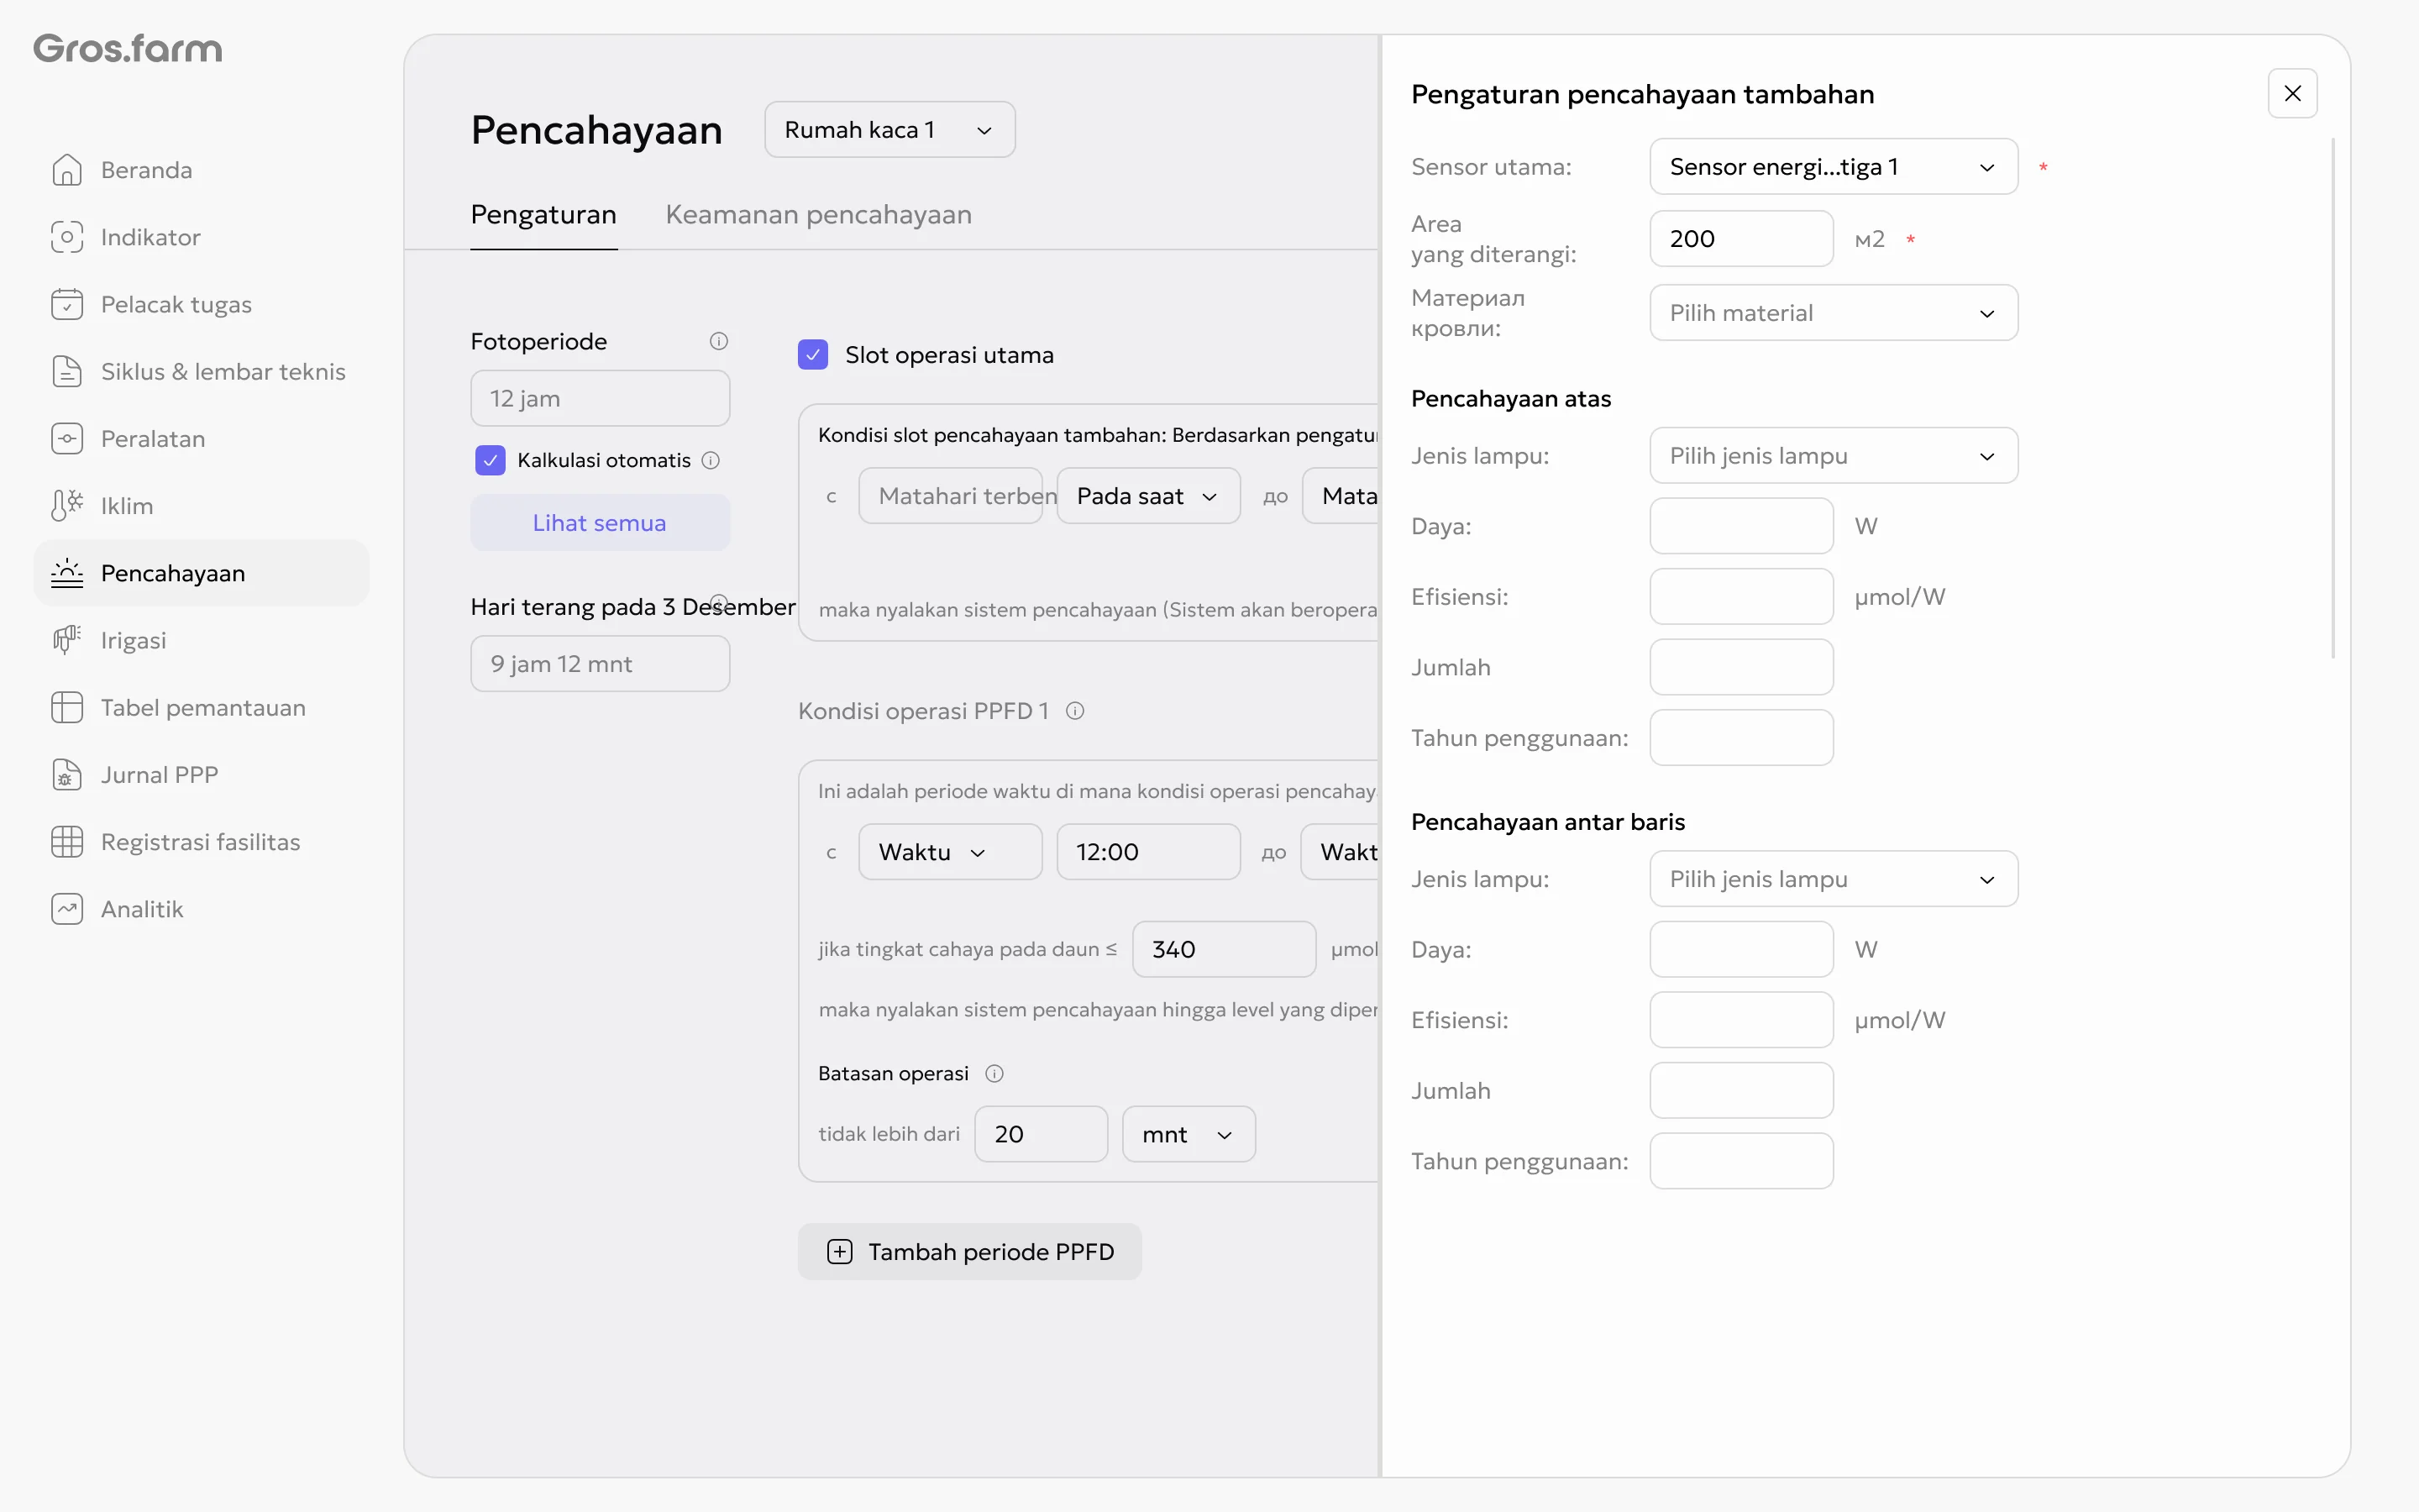Click the Indikator sidebar icon
Screen dimensions: 2419x1512
(x=67, y=237)
